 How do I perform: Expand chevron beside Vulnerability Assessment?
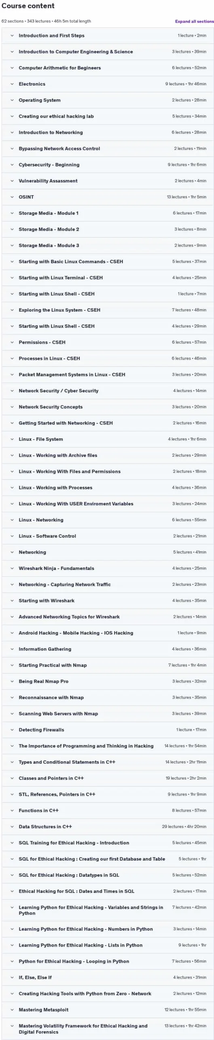click(12, 181)
